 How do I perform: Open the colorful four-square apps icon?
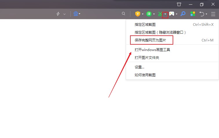tap(193, 14)
